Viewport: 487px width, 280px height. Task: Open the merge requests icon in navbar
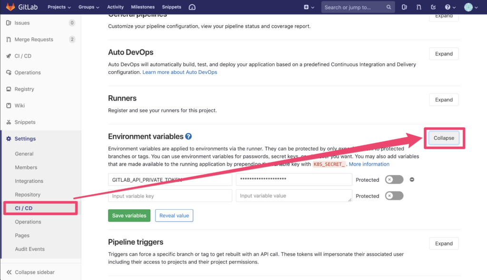pyautogui.click(x=419, y=7)
